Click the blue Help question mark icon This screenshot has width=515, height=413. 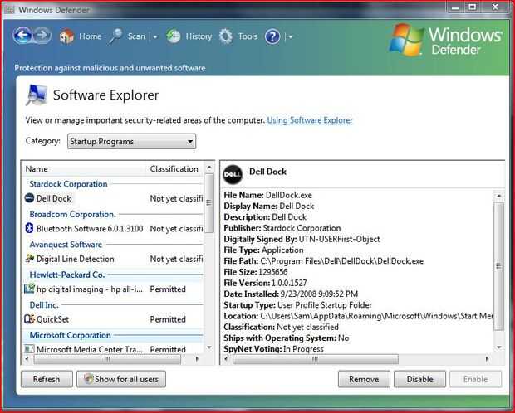tap(272, 36)
